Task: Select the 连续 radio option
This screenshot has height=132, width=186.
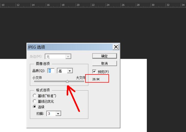Action: pyautogui.click(x=34, y=107)
